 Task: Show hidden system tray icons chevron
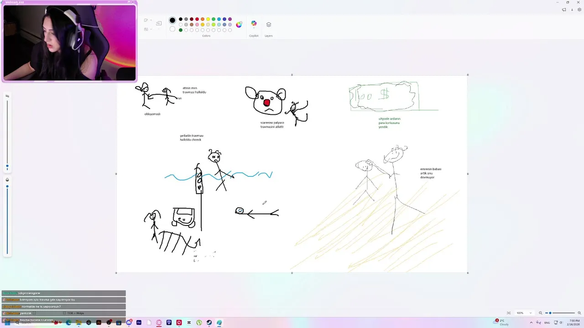pos(531,323)
